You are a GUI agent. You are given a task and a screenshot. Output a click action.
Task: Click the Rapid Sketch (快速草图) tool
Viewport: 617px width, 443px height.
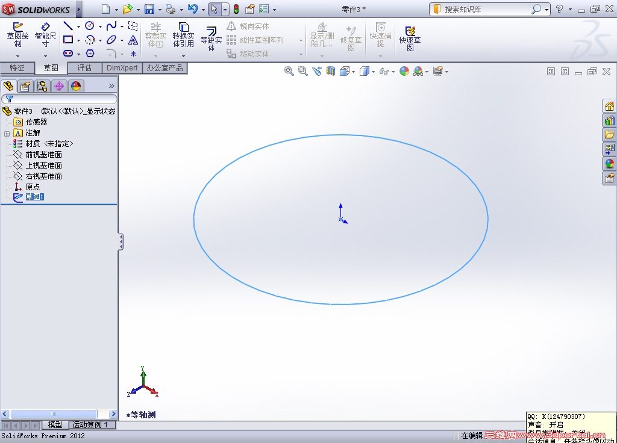410,39
